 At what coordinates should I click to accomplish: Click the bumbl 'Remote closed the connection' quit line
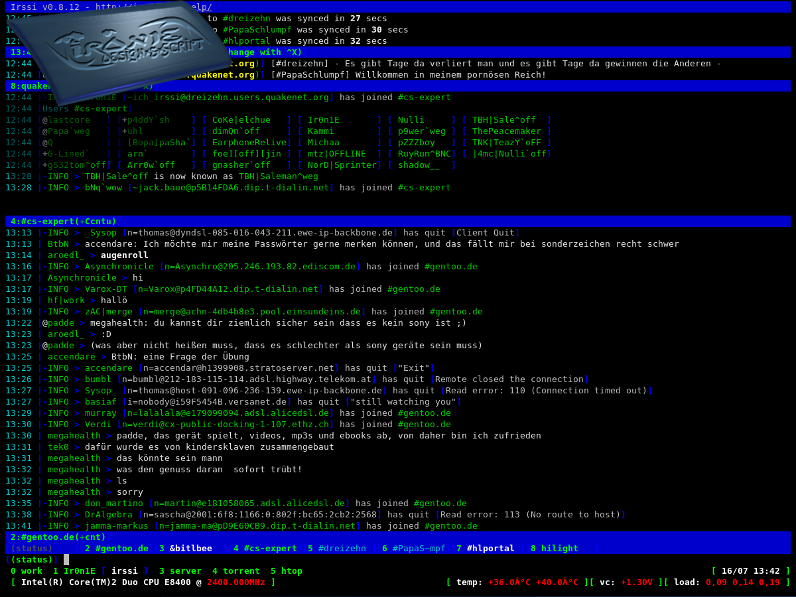click(x=297, y=379)
